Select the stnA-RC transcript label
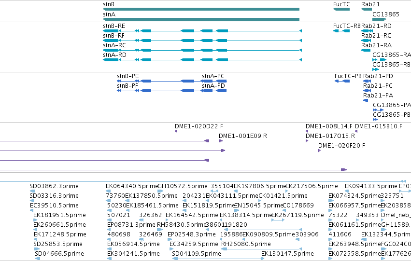The image size is (411, 261). 114,45
